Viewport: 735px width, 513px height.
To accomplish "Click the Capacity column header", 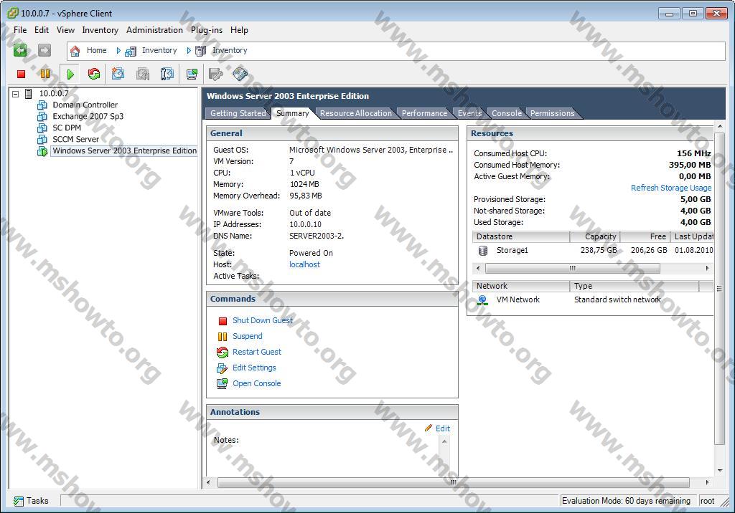I will (595, 237).
